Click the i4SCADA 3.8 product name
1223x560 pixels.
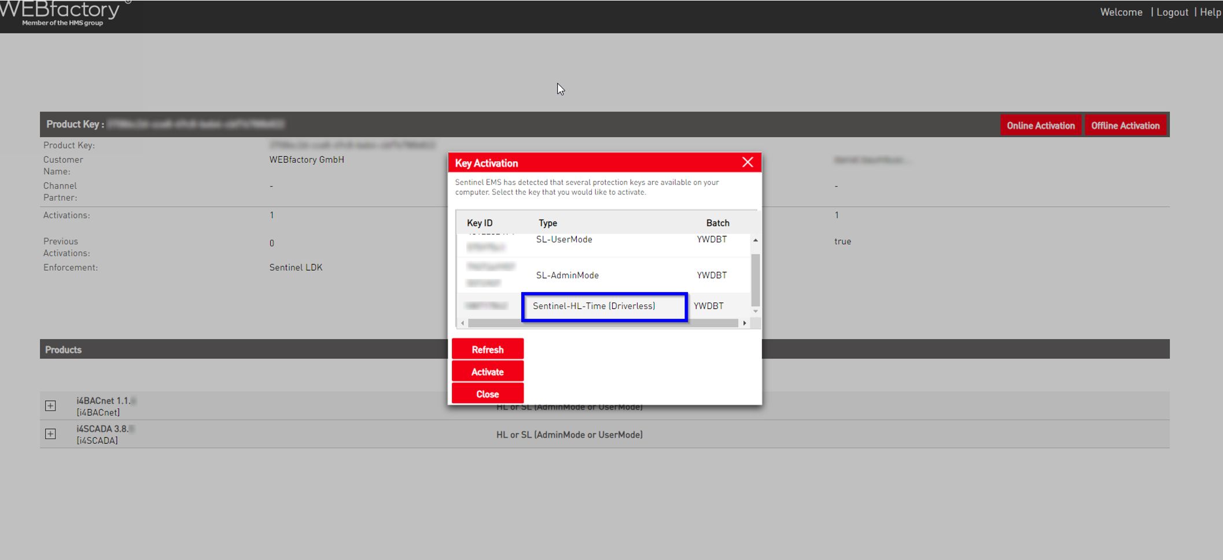(x=104, y=429)
